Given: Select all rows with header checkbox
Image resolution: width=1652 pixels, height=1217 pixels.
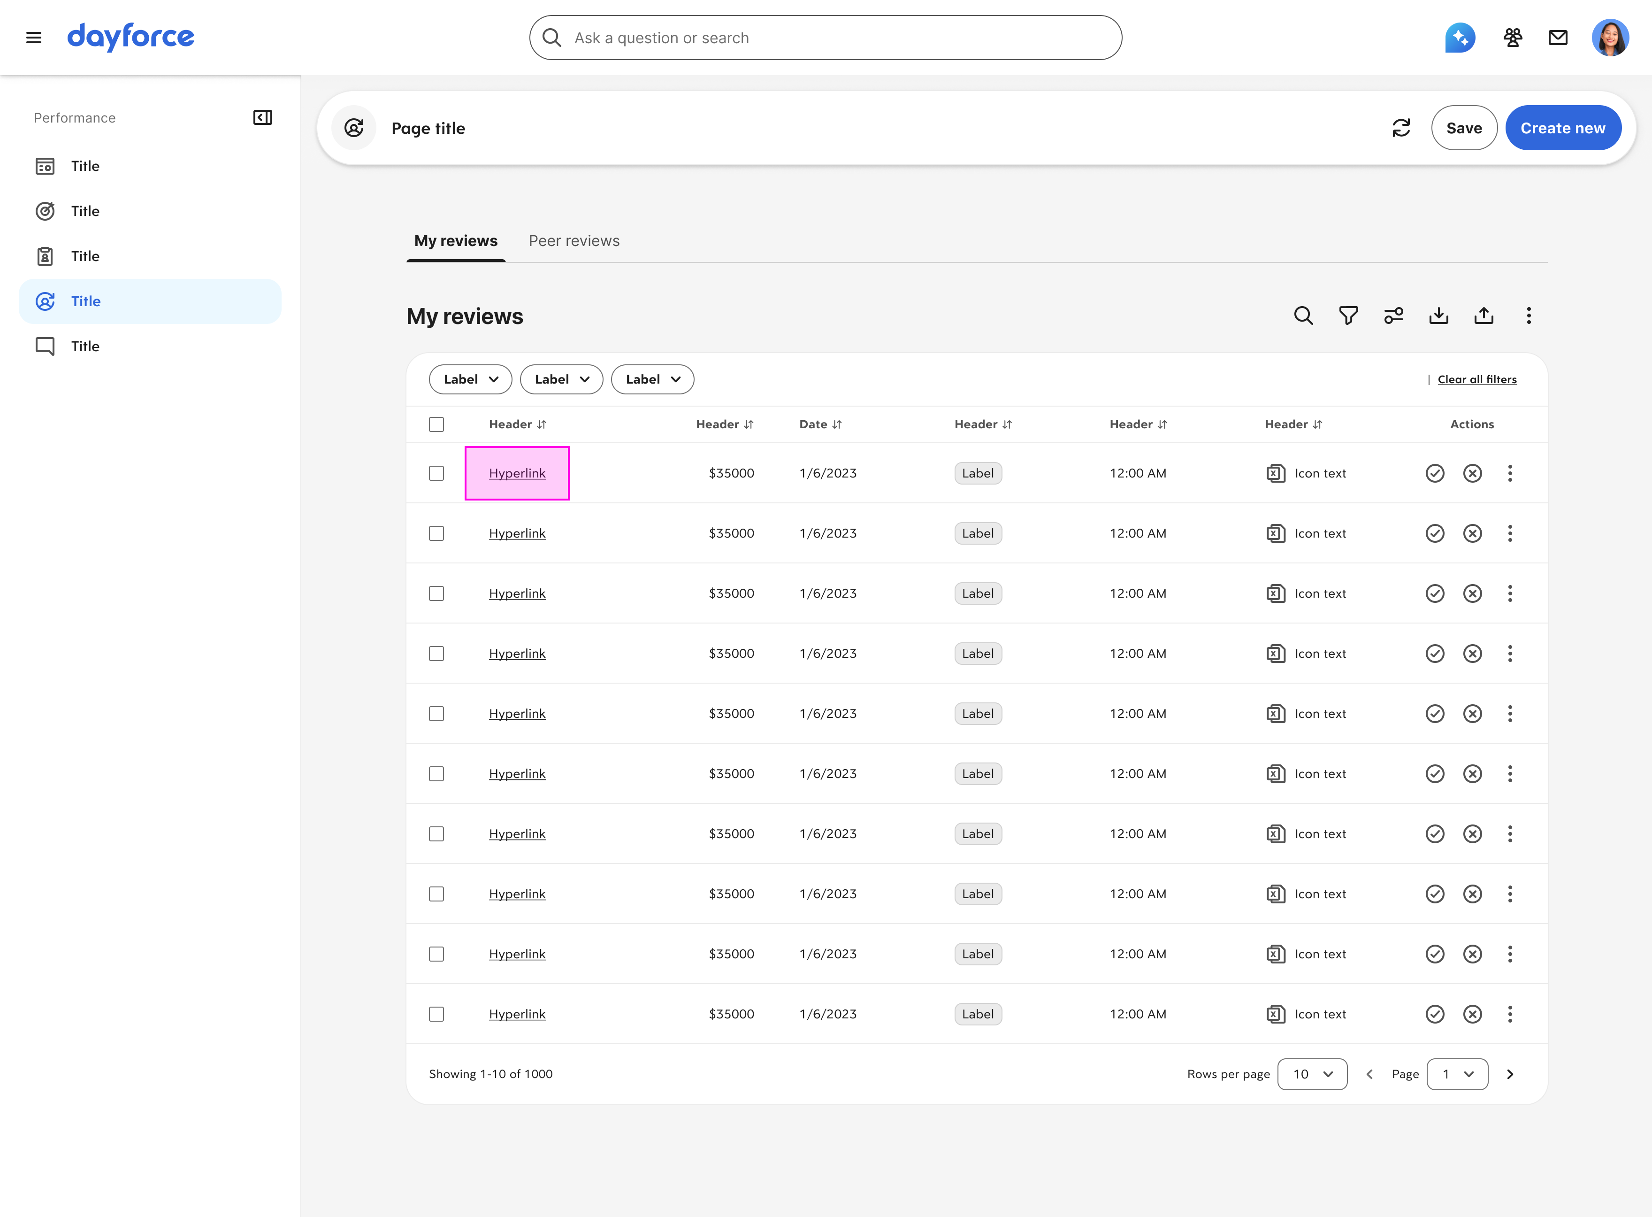Looking at the screenshot, I should (x=436, y=424).
